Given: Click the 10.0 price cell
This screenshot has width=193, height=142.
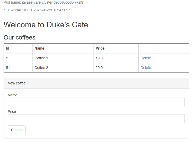Looking at the screenshot, I should click(x=99, y=58).
